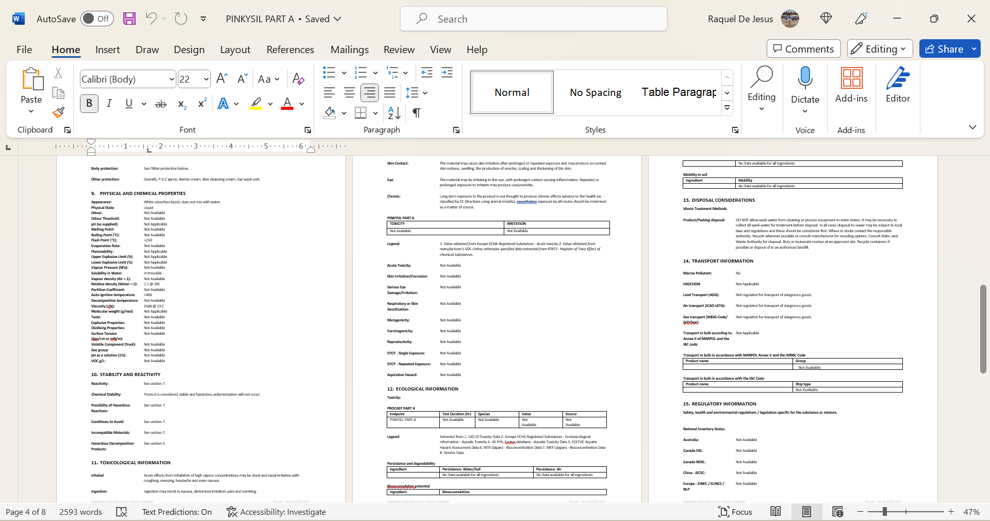Screen dimensions: 990x521
Task: Toggle Focus mode
Action: (735, 512)
